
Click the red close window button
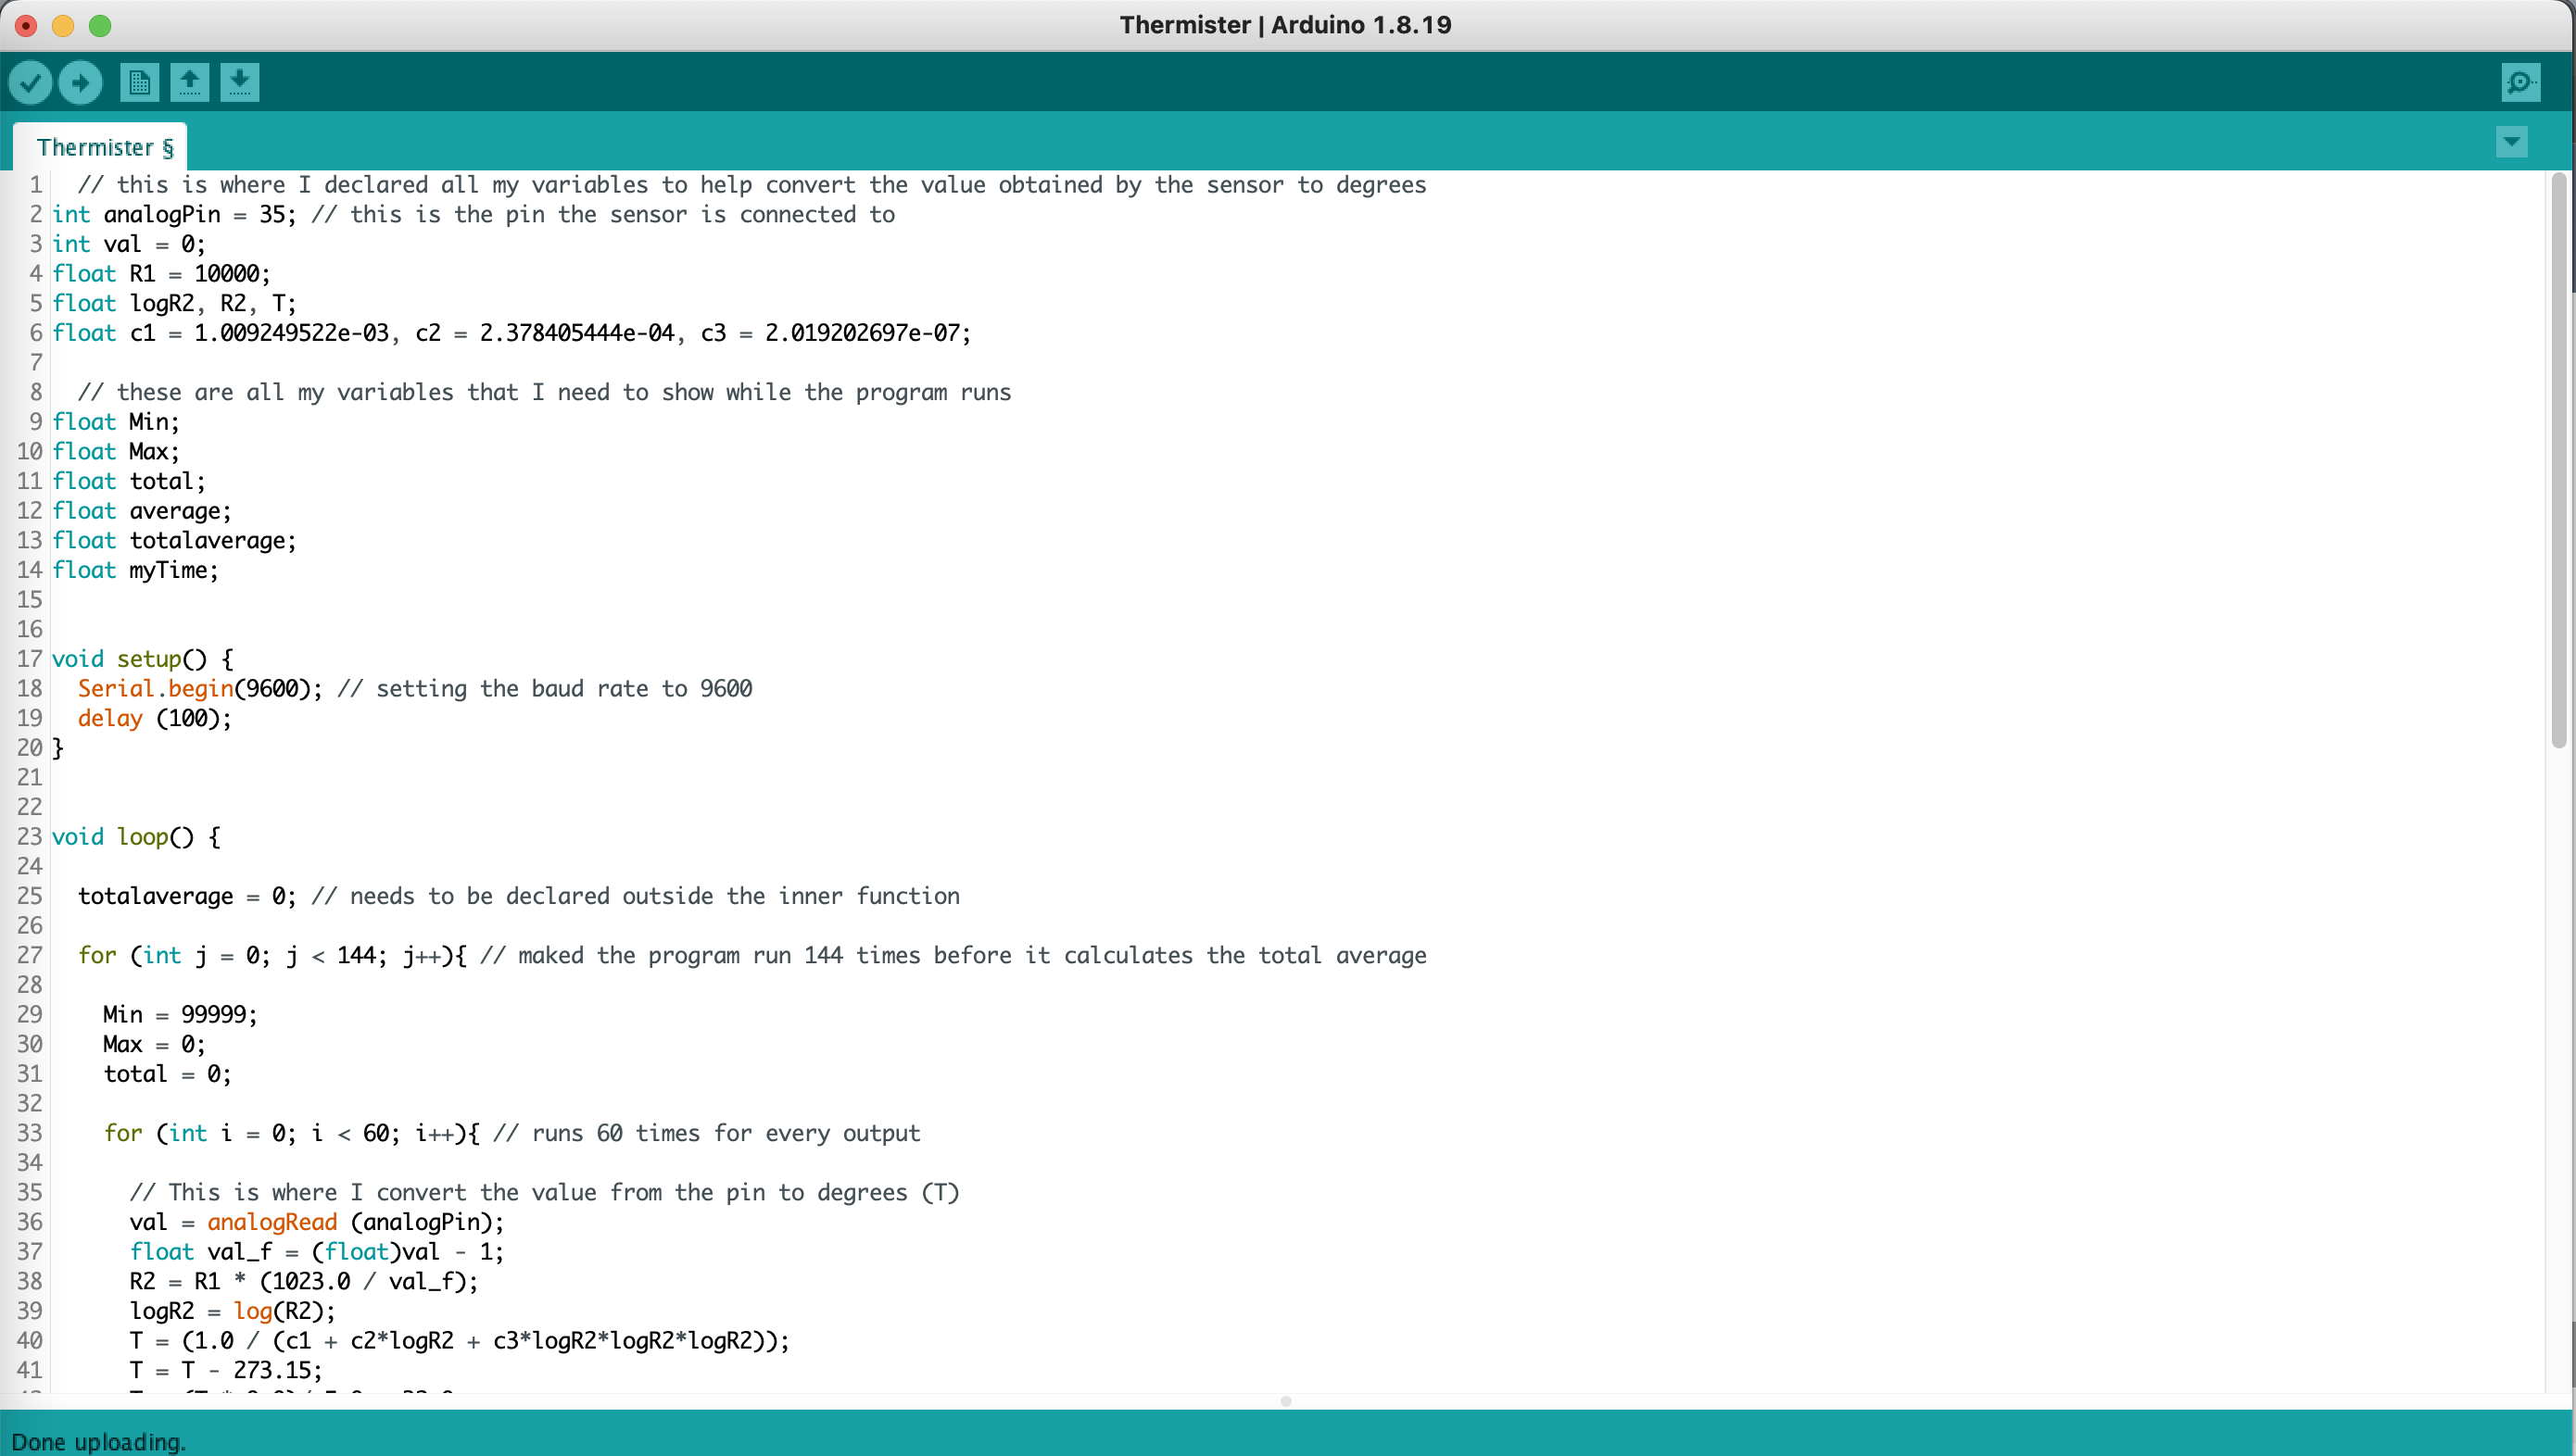[26, 25]
